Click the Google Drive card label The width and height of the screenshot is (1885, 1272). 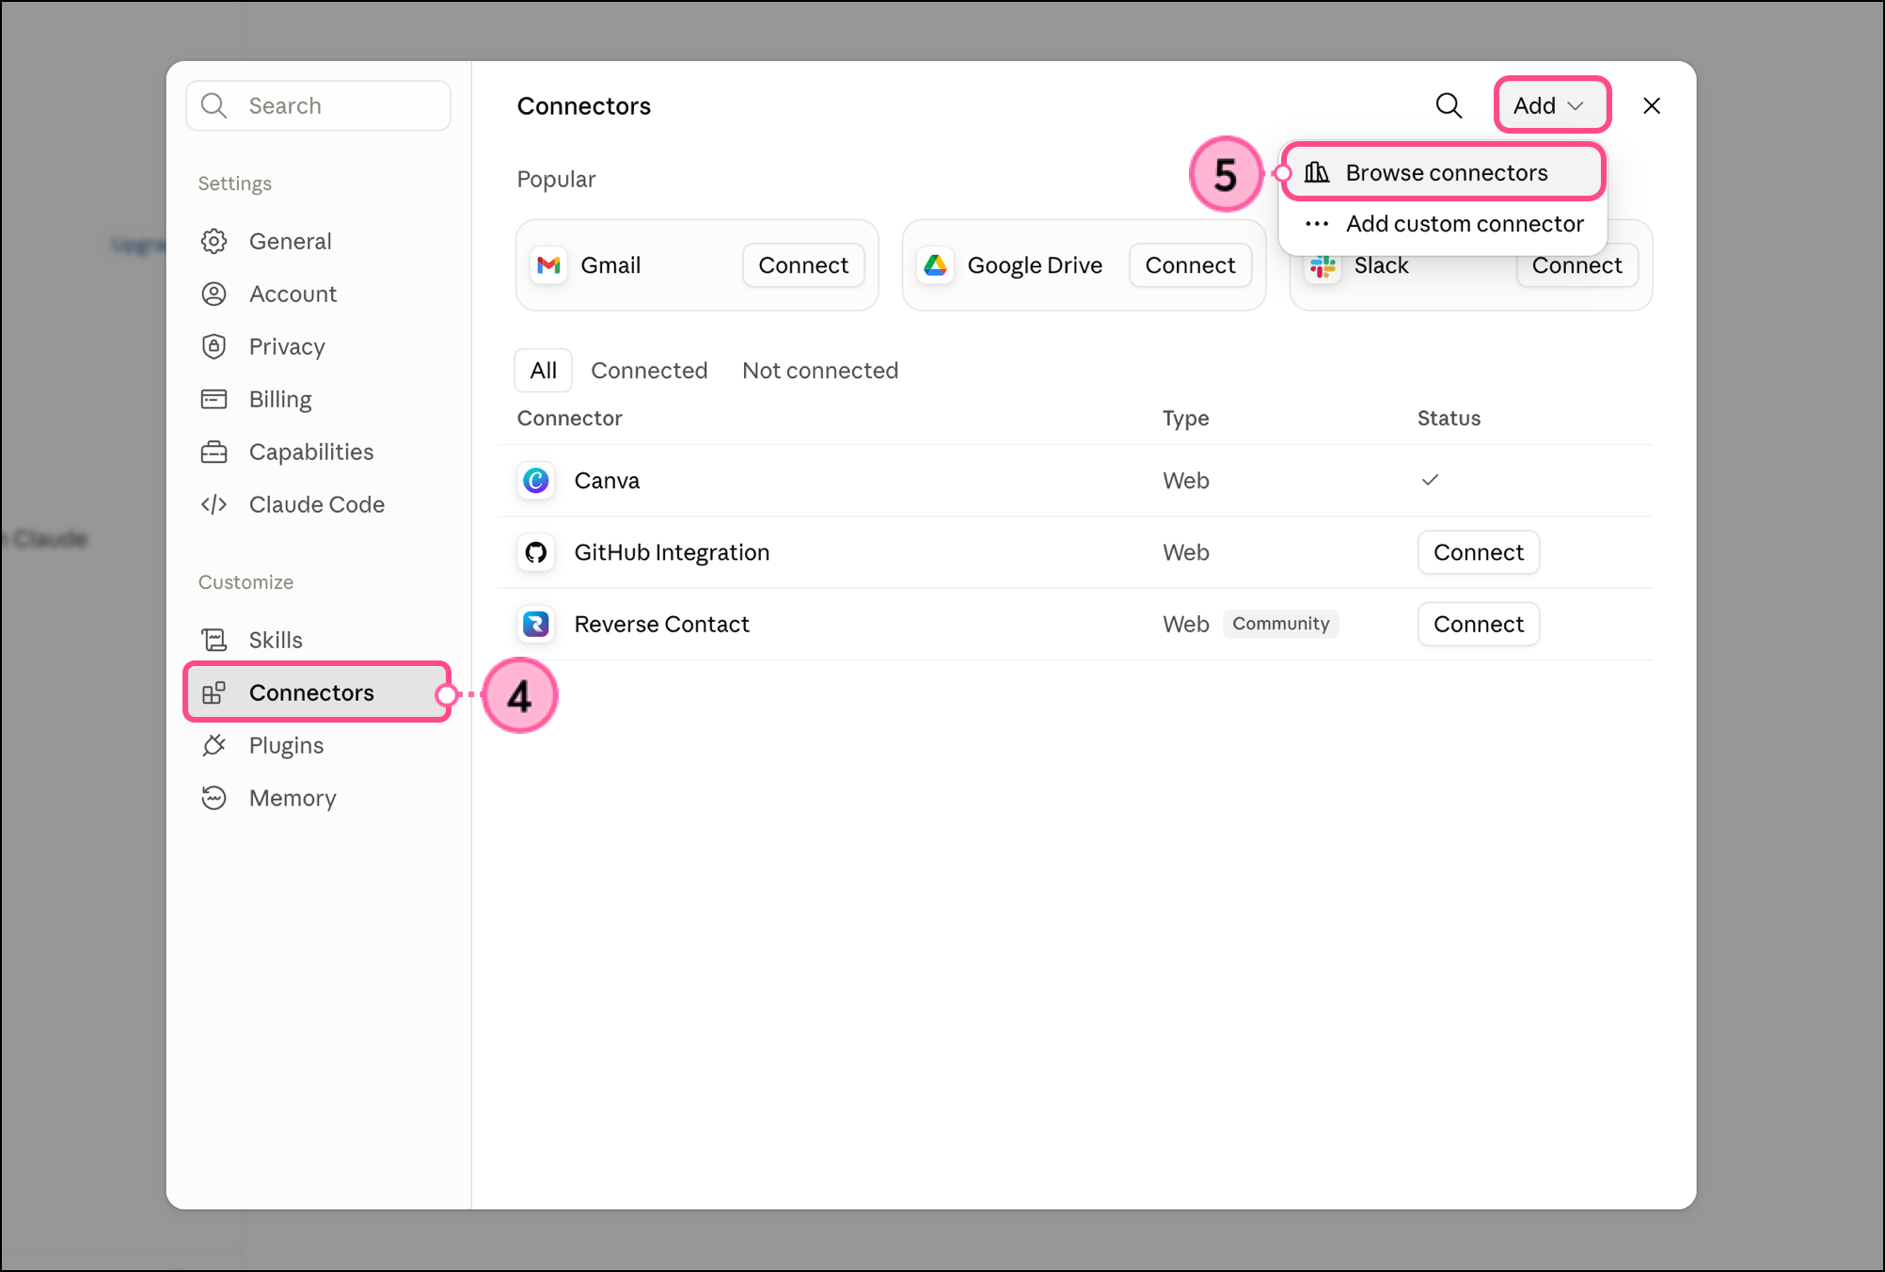(x=1035, y=265)
